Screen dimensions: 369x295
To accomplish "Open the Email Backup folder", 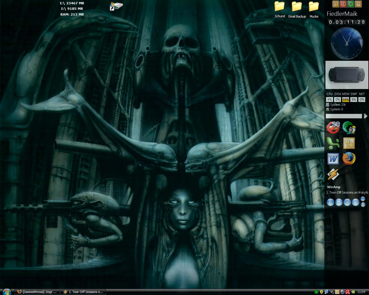I will pyautogui.click(x=297, y=10).
